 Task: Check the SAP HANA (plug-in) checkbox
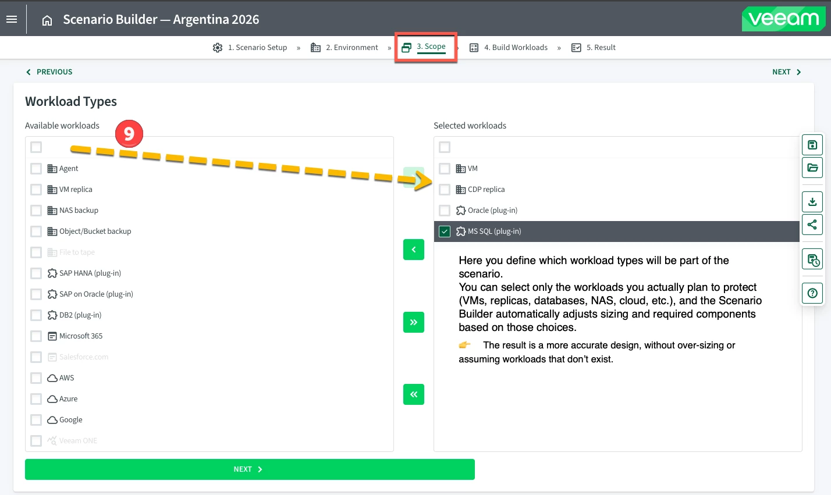(36, 273)
